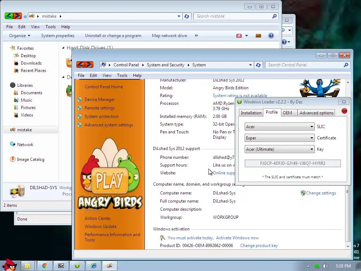Open the Certificate dropdown showing Exper
This screenshot has width=361, height=271.
(x=280, y=138)
